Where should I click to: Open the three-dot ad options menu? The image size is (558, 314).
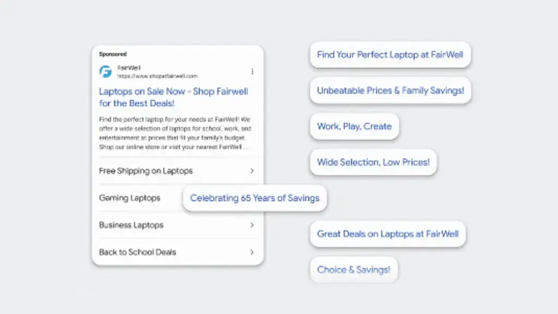(252, 71)
